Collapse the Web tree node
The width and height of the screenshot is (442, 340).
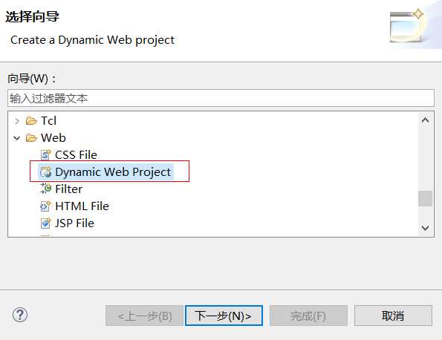tap(17, 138)
